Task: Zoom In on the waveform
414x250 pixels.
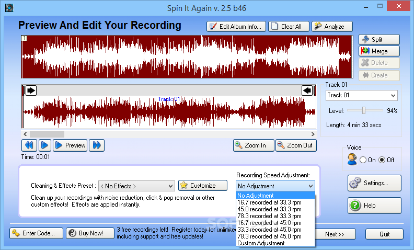Action: click(x=254, y=145)
